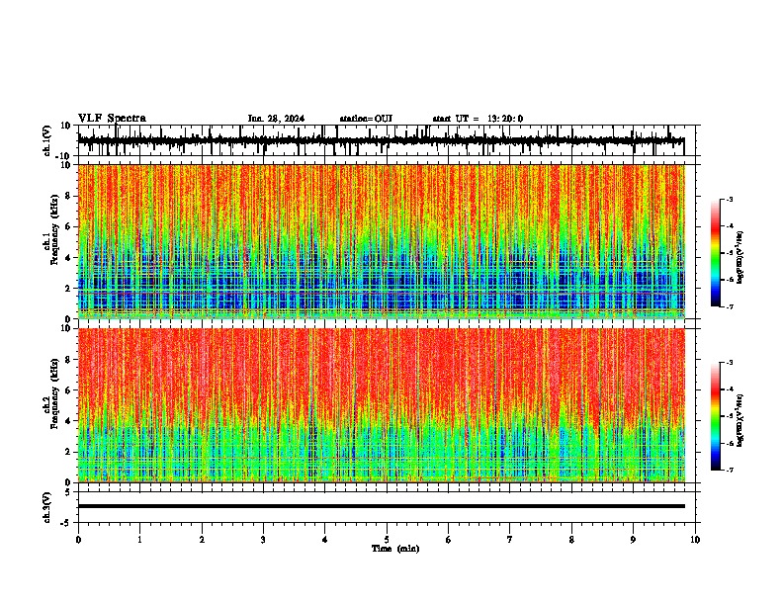Click the "ch.1(V)" axis label
Viewport: 783px width, 605px height.
(x=47, y=140)
